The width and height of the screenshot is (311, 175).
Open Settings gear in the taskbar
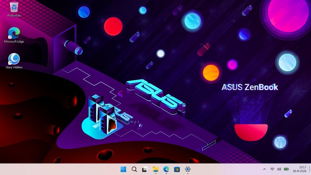click(x=188, y=169)
